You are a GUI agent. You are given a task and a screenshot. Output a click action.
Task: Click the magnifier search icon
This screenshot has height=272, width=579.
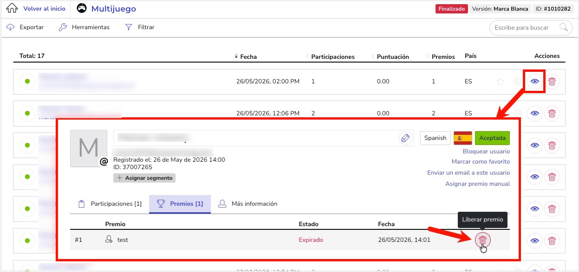564,27
